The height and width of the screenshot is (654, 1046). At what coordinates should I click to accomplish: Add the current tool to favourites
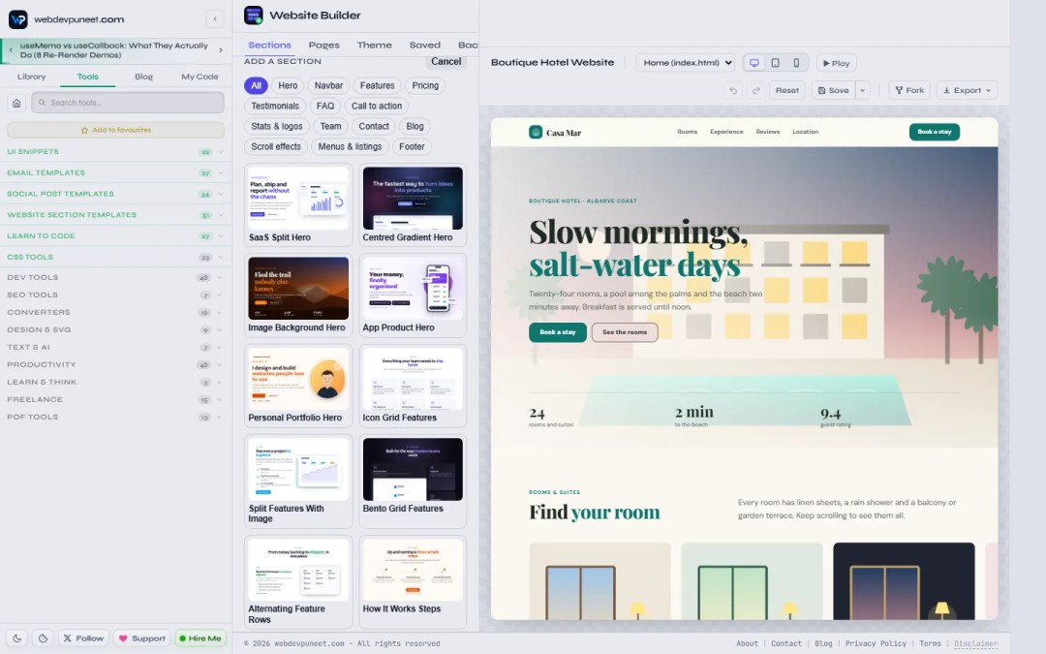[x=115, y=130]
